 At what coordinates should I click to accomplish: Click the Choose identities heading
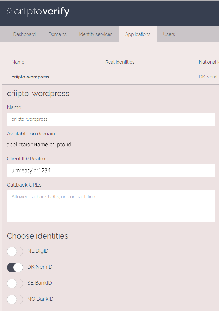(37, 236)
